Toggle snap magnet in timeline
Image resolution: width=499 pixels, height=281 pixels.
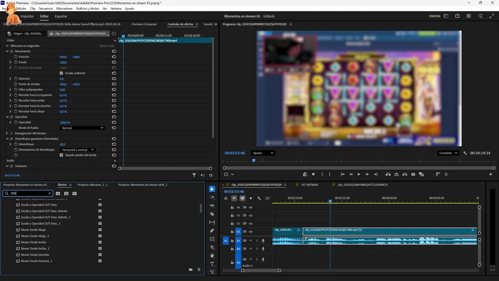click(234, 198)
